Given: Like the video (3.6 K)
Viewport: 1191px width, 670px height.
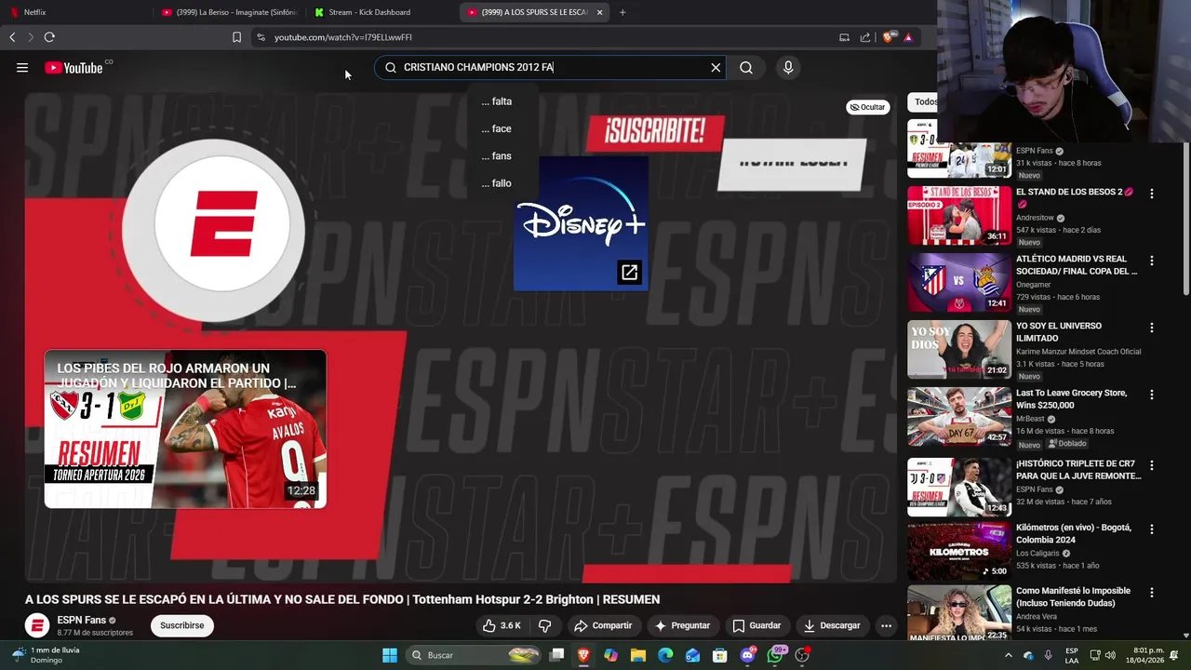Looking at the screenshot, I should pyautogui.click(x=502, y=625).
